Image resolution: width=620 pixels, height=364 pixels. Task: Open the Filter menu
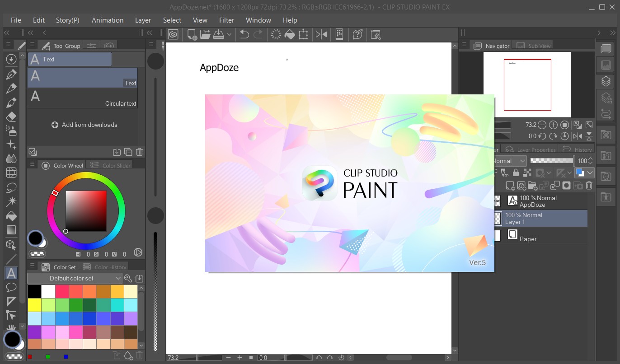(x=226, y=20)
